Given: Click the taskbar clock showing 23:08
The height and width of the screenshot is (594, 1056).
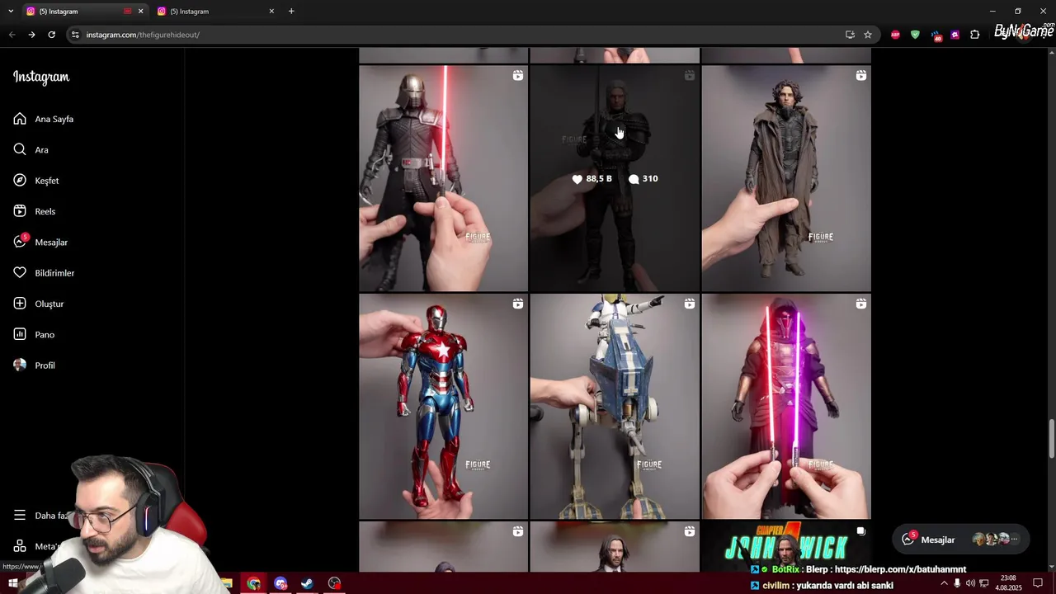Looking at the screenshot, I should [1007, 583].
